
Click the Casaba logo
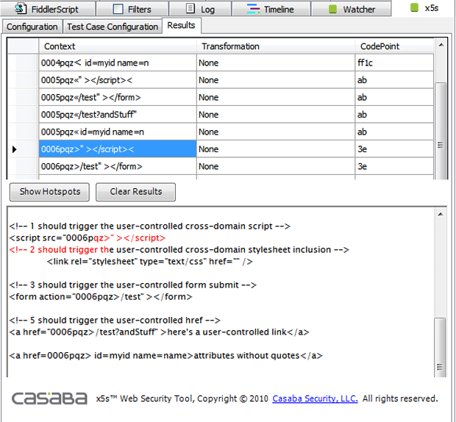[49, 398]
